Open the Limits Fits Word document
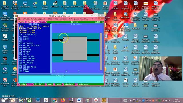Viewport: 183px width, 103px height. pyautogui.click(x=146, y=16)
